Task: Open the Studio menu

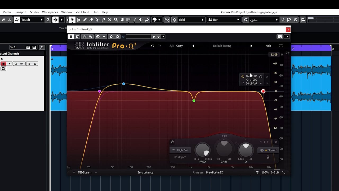Action: point(34,12)
